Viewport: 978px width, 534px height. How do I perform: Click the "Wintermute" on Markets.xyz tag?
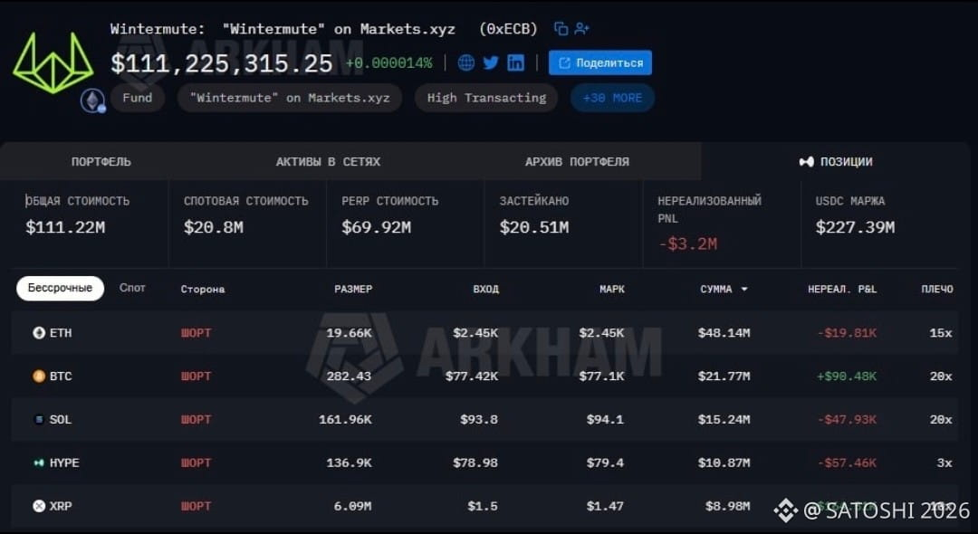[290, 98]
